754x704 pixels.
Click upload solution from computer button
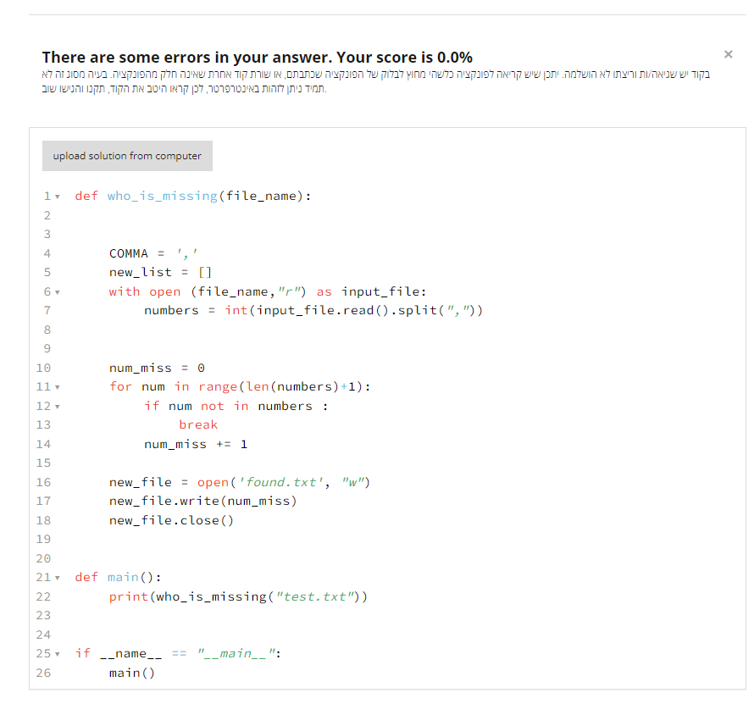coord(127,156)
